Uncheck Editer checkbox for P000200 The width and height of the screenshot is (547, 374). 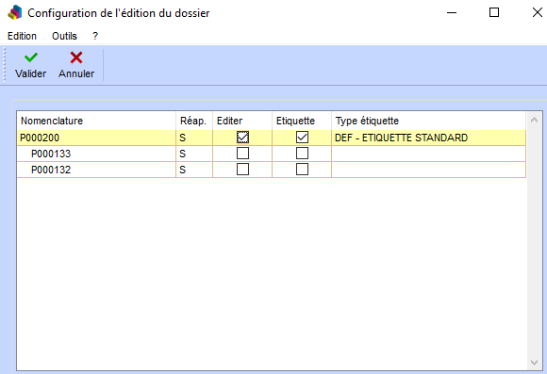pos(242,138)
